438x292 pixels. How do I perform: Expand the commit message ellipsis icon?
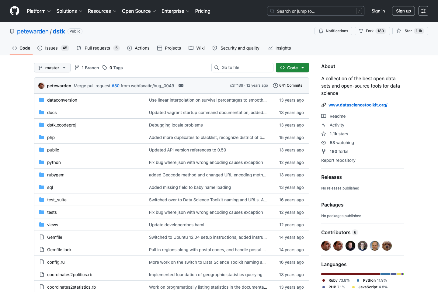181,85
